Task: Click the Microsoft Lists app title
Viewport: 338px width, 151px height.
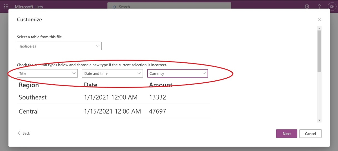Action: tap(29, 7)
